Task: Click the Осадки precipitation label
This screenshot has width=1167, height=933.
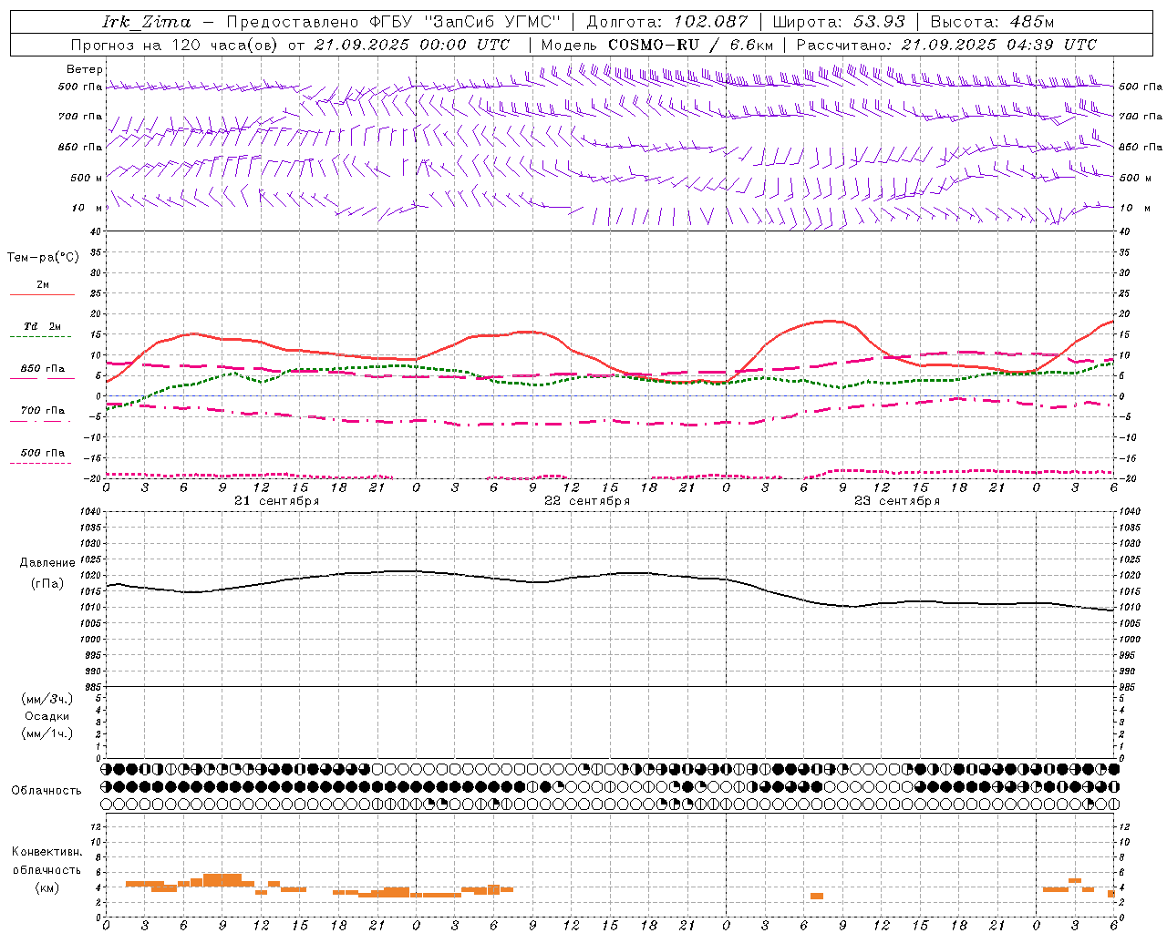Action: point(47,716)
